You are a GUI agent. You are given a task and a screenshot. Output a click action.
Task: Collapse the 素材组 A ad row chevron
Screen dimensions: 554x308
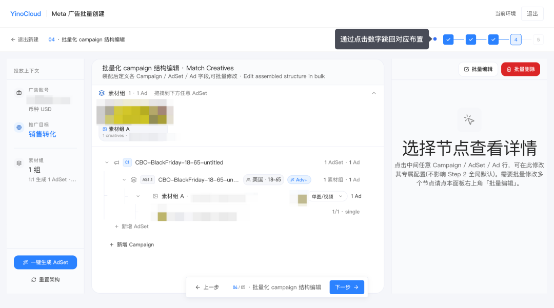click(138, 196)
